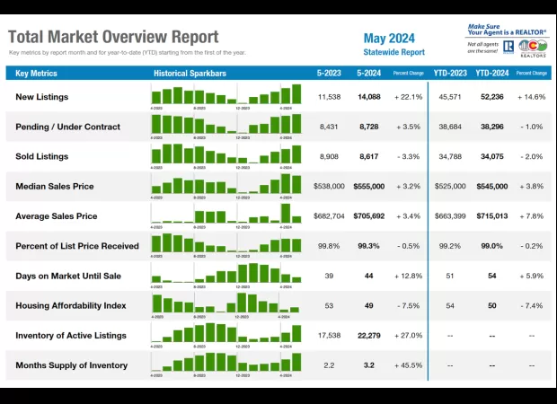Select the Historical Sparkbars column header
This screenshot has height=404, width=557.
tap(190, 73)
